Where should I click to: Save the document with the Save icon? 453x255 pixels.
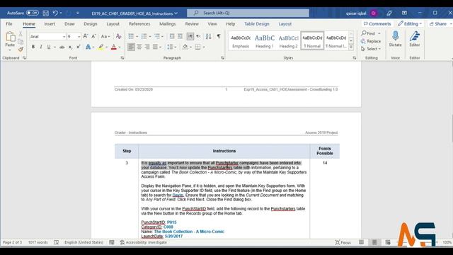pos(45,13)
